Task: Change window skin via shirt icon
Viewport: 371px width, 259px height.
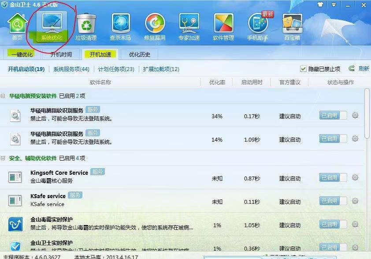Action: tap(321, 5)
